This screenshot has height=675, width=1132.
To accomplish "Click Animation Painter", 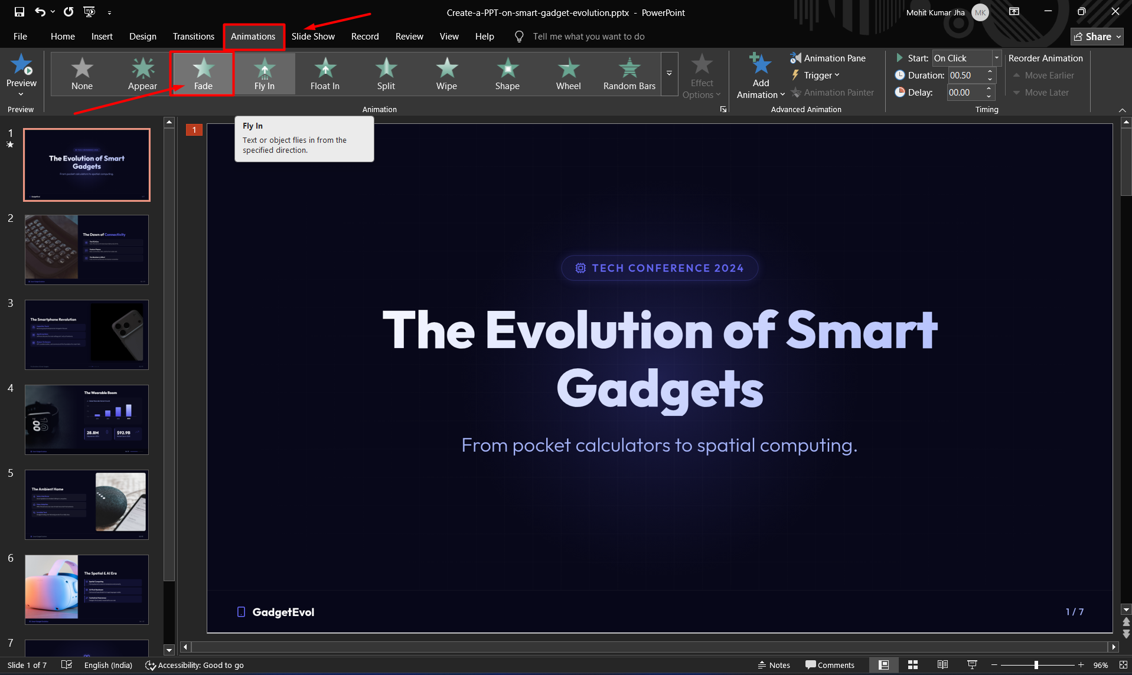I will point(832,92).
